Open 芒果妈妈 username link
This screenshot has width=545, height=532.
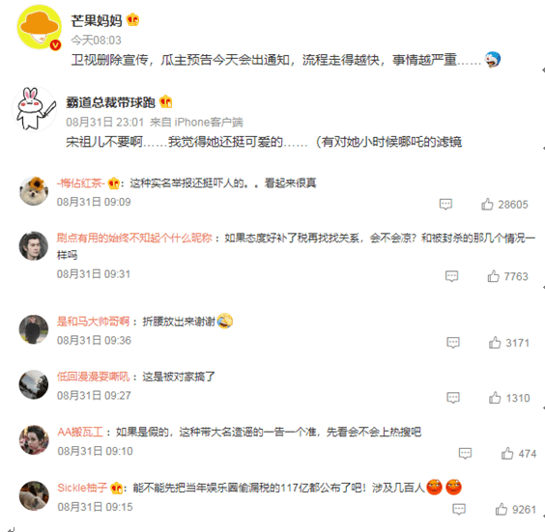coord(97,20)
